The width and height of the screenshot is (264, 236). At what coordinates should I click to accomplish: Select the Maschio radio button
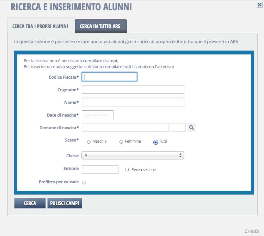coord(88,142)
